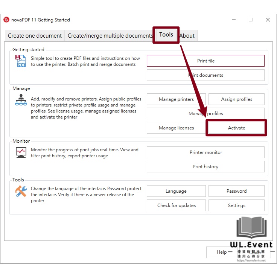The height and width of the screenshot is (277, 277).
Task: Click the PDF file icon in Getting started
Action: [21, 61]
